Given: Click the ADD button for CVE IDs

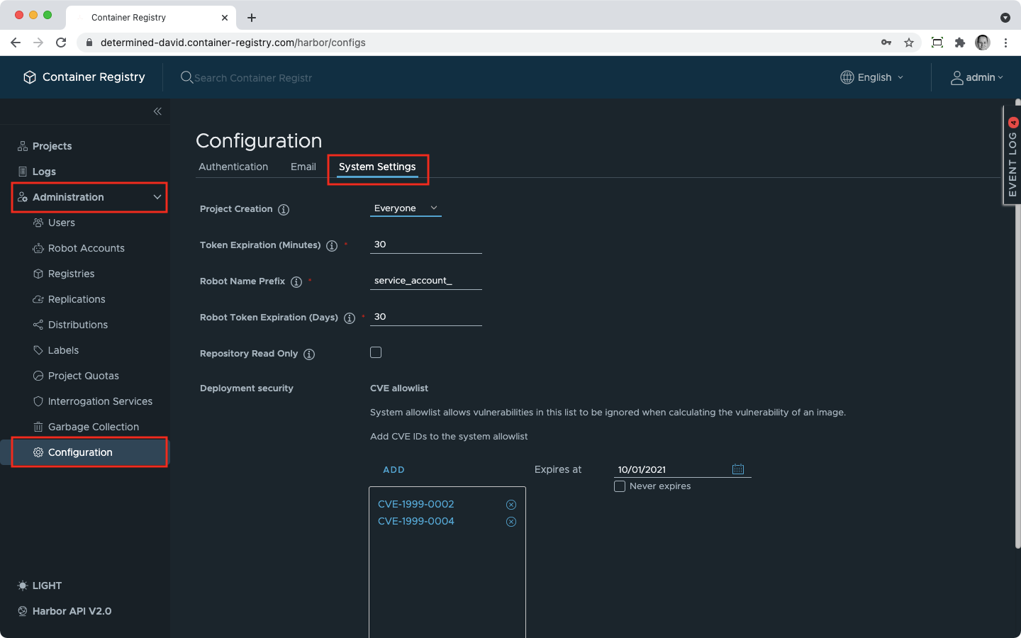Looking at the screenshot, I should click(394, 470).
